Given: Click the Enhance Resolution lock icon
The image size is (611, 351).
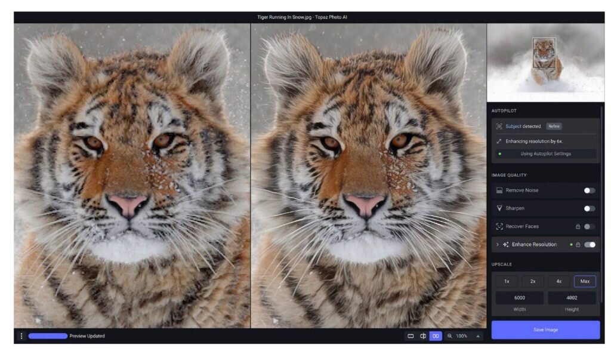Looking at the screenshot, I should [578, 245].
